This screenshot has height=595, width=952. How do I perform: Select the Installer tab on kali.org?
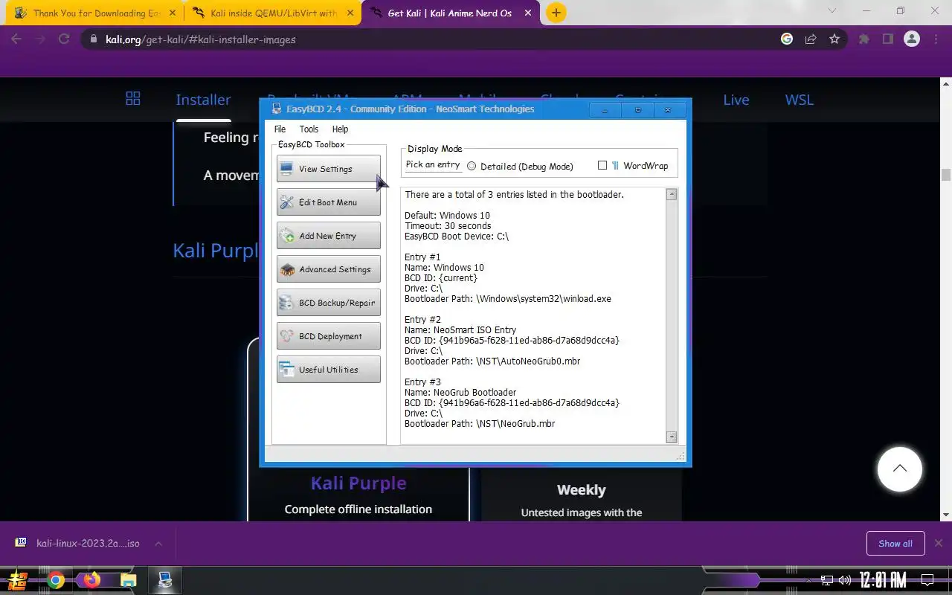pos(203,100)
